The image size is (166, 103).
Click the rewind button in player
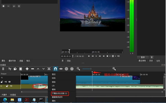tap(93, 56)
